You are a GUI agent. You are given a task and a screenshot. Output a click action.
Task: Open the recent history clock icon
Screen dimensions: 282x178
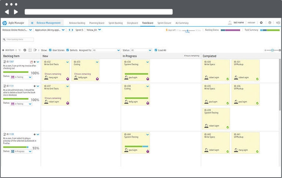tap(278, 23)
